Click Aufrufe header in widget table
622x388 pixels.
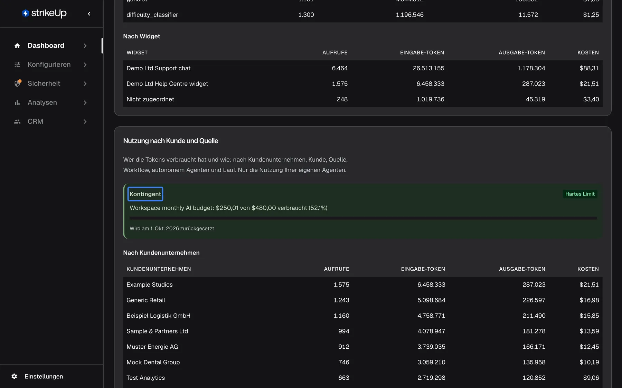pos(335,52)
